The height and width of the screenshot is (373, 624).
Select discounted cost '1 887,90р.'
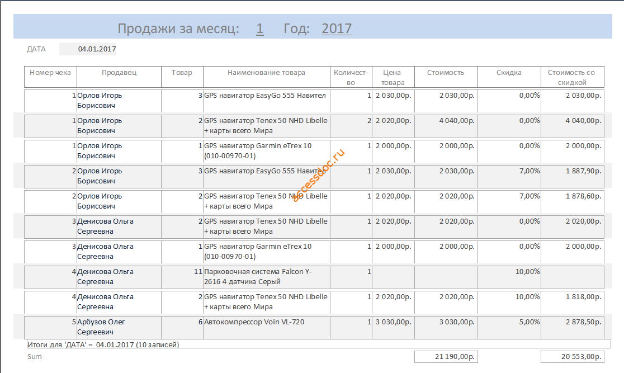(x=572, y=176)
